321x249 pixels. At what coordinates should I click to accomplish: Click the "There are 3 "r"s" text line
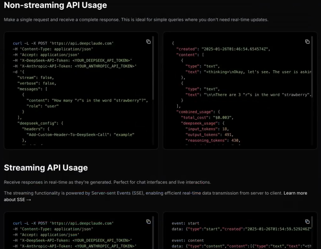pyautogui.click(x=248, y=95)
